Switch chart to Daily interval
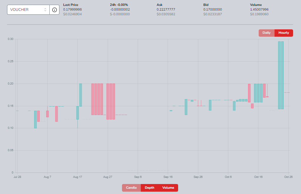Screen dimensions: 301x194 266,33
